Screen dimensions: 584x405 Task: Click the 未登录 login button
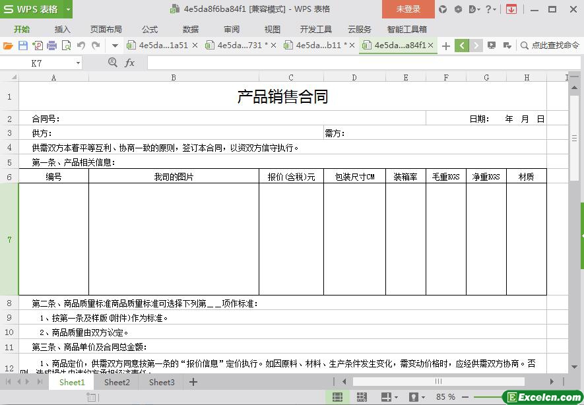click(408, 9)
